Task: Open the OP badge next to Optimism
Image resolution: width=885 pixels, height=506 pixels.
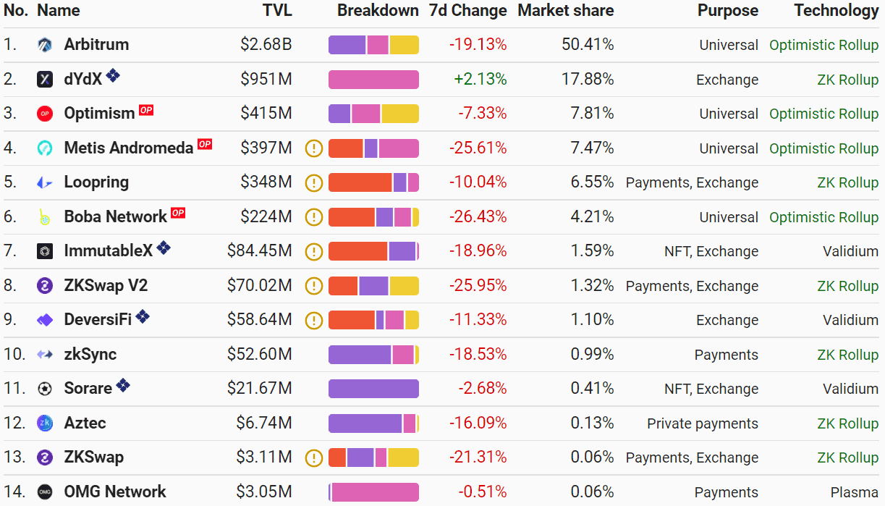Action: click(x=145, y=110)
